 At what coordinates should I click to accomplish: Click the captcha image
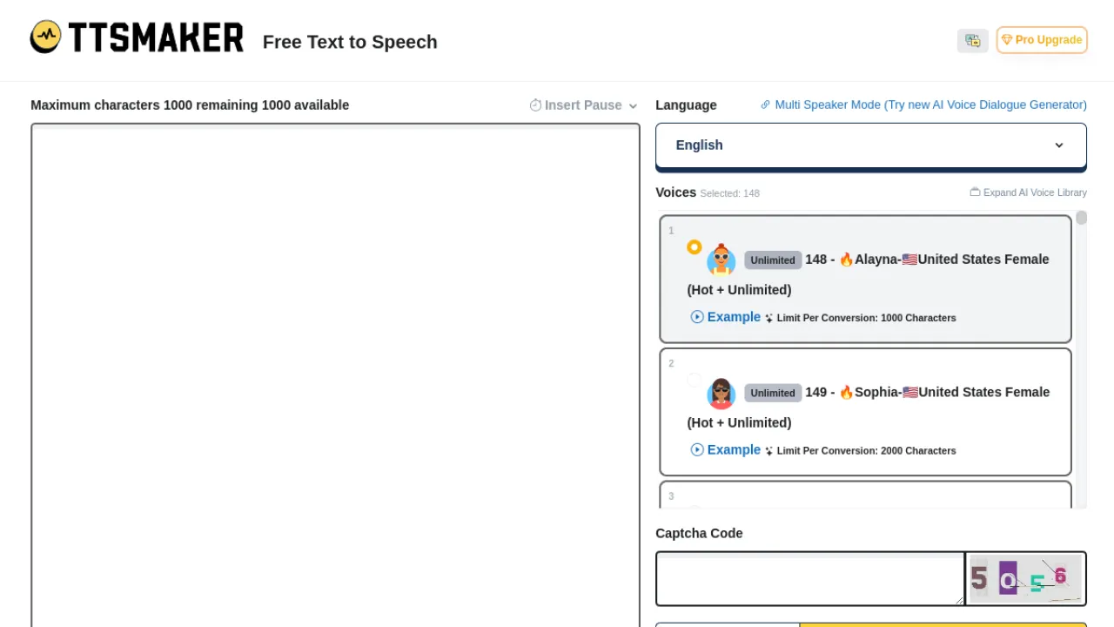[x=1025, y=579]
